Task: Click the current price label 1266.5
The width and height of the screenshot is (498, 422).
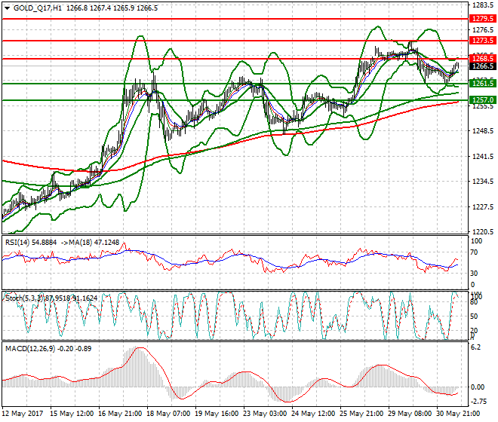Action: (483, 66)
